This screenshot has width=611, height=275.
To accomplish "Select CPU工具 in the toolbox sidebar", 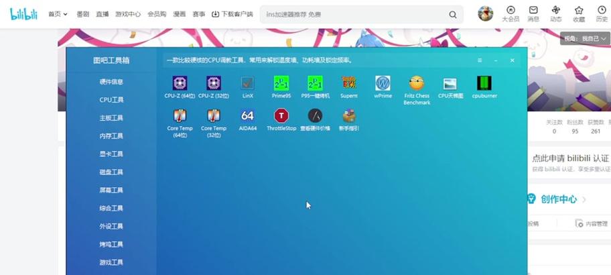I will (111, 99).
